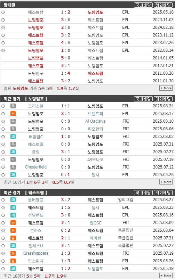Click date 2011.01.30 in head-to-head list
The image size is (175, 279).
163,81
